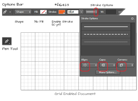Click the Caps style icon dropdown
This screenshot has width=138, height=101.
pyautogui.click(x=108, y=65)
